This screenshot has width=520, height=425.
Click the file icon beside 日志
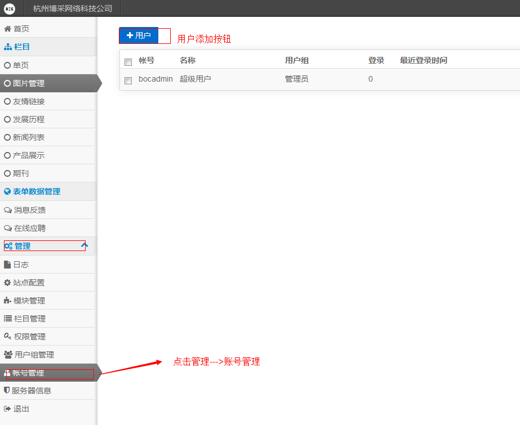7,265
